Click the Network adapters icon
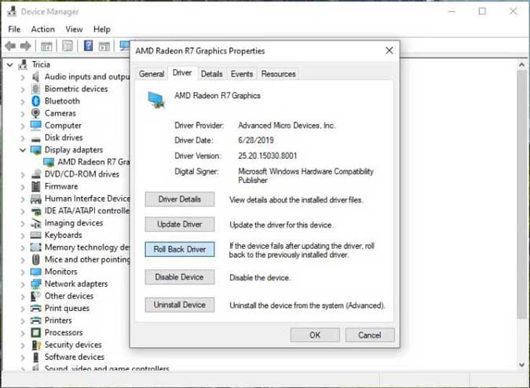The width and height of the screenshot is (530, 388). (35, 284)
